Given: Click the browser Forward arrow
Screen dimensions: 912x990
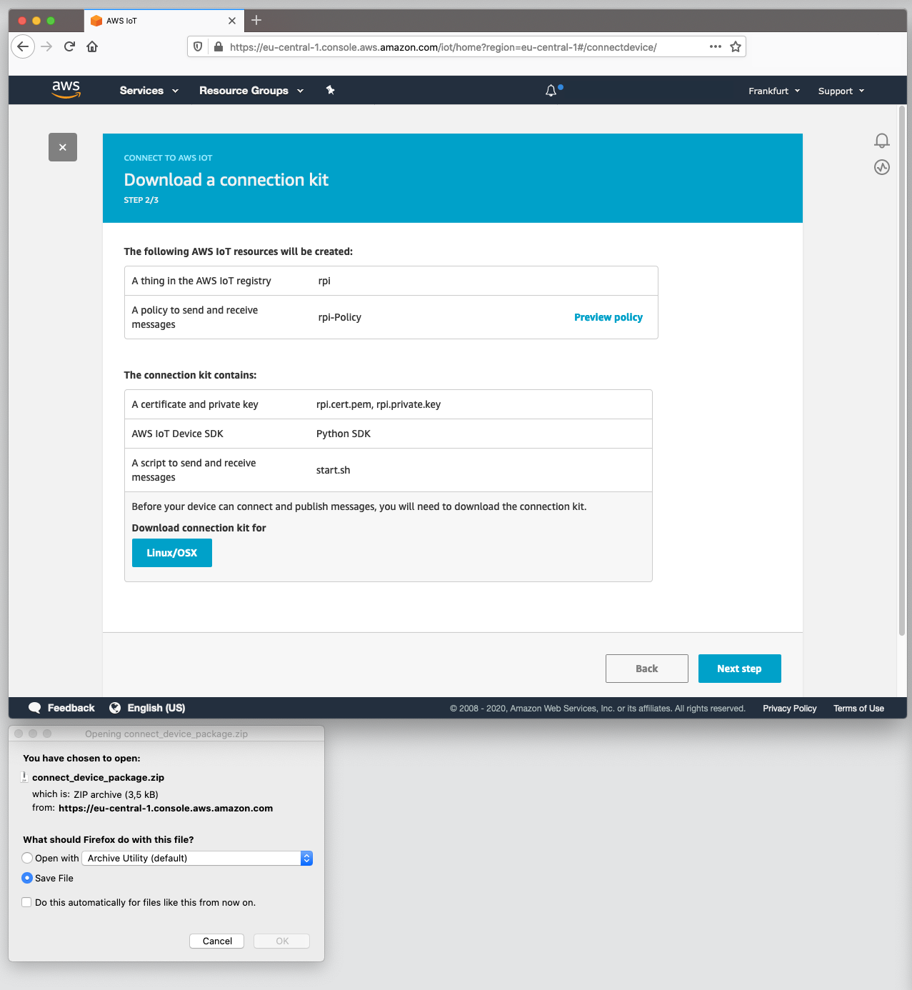Looking at the screenshot, I should click(x=46, y=46).
